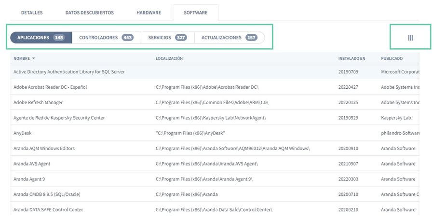Select the Aranda CMDB 8.9.5 row
The height and width of the screenshot is (219, 434).
coord(47,194)
